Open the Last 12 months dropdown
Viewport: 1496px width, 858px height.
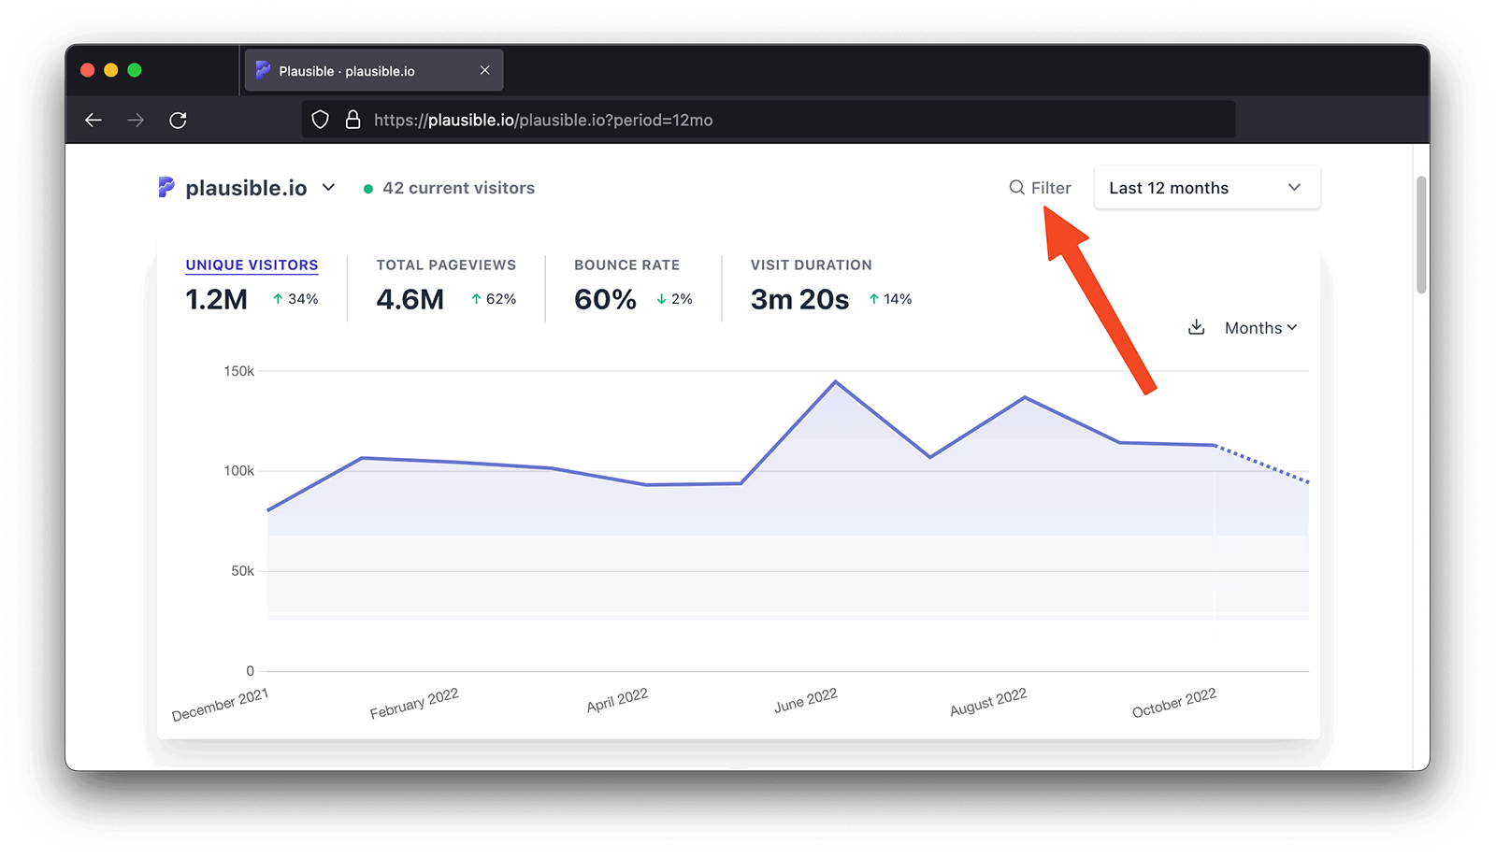[1206, 188]
